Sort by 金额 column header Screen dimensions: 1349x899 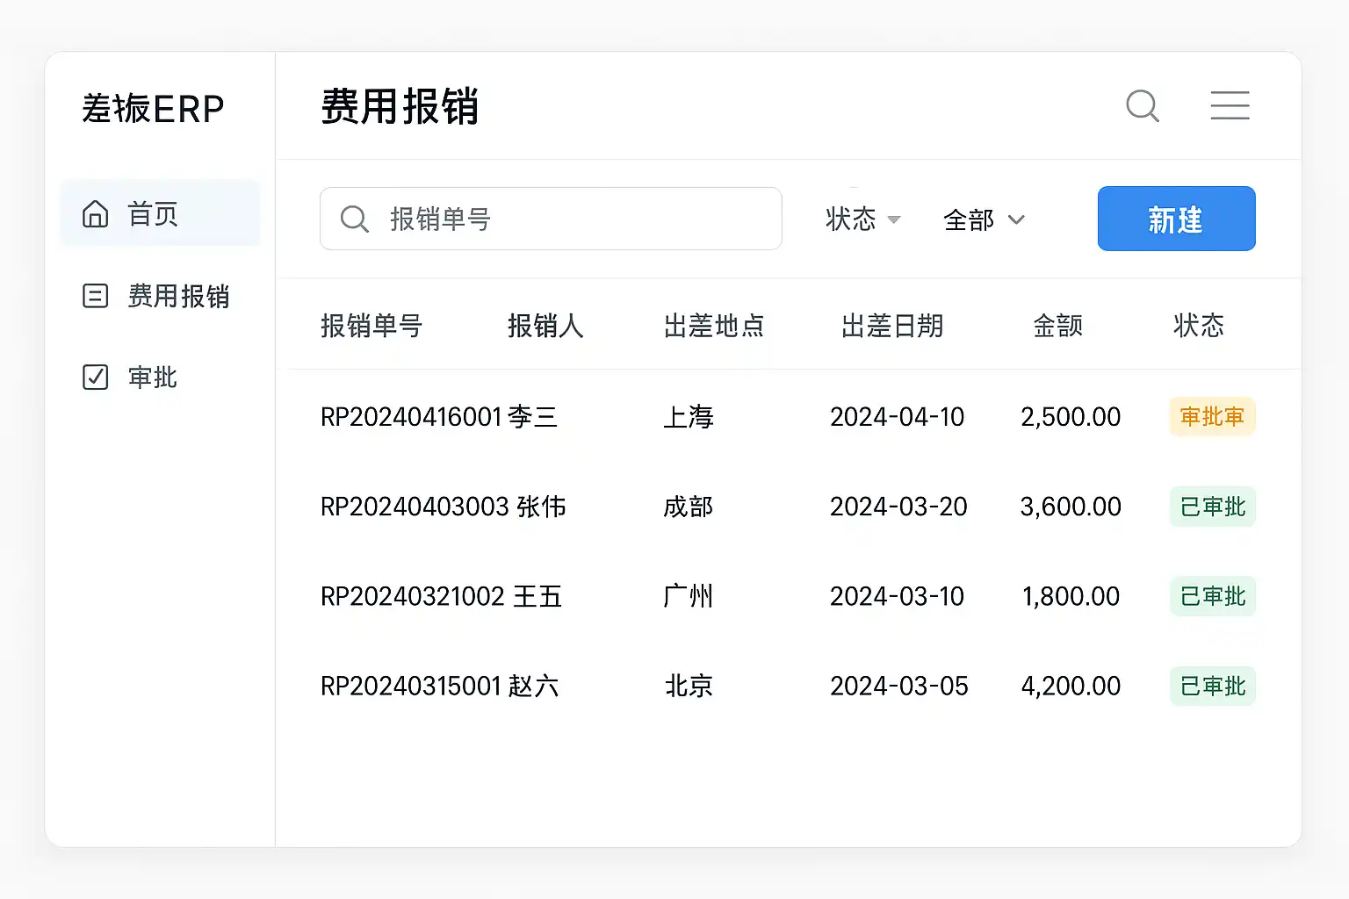[1057, 326]
